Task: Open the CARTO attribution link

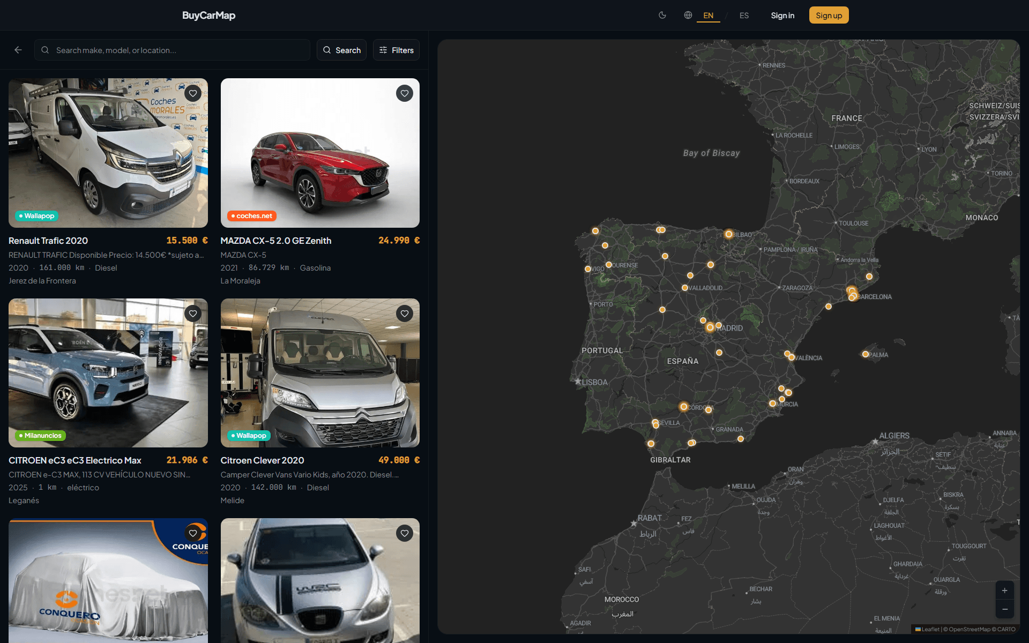Action: [x=1006, y=629]
